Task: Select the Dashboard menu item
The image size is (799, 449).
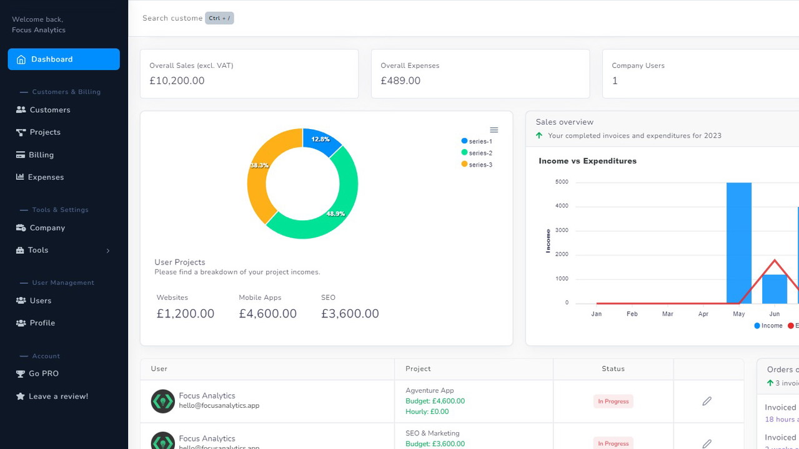Action: tap(52, 59)
